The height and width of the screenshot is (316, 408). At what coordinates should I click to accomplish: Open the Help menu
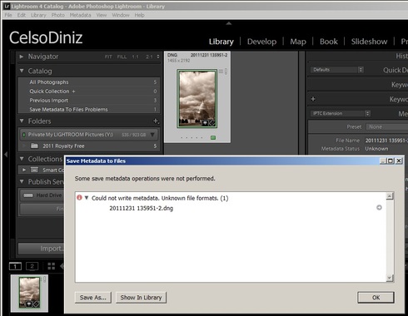click(139, 15)
